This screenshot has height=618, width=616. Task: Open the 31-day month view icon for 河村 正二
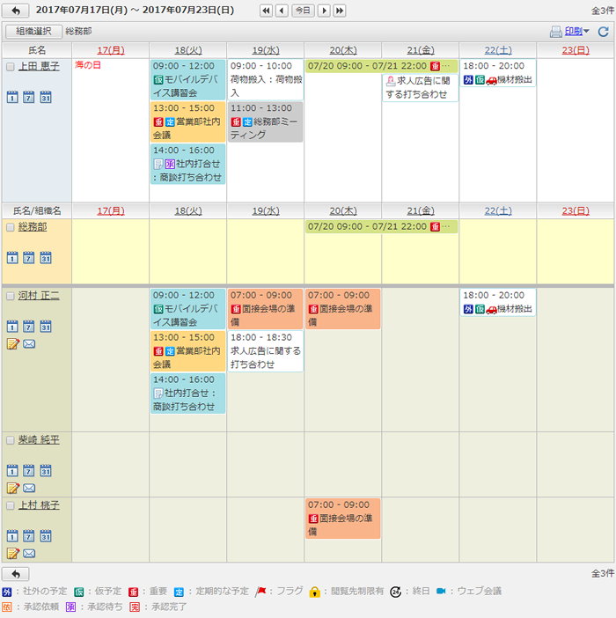(46, 326)
